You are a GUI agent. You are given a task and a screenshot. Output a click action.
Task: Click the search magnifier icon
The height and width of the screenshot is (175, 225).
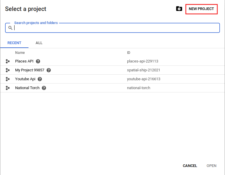click(x=10, y=28)
